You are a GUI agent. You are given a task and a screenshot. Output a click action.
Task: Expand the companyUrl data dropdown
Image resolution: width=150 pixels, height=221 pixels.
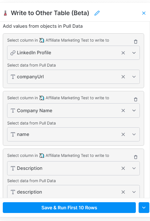[134, 77]
